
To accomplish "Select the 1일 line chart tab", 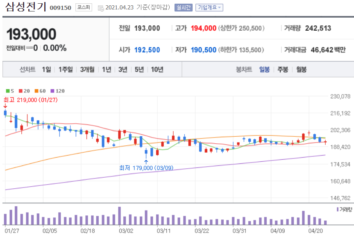I will click(x=47, y=70).
